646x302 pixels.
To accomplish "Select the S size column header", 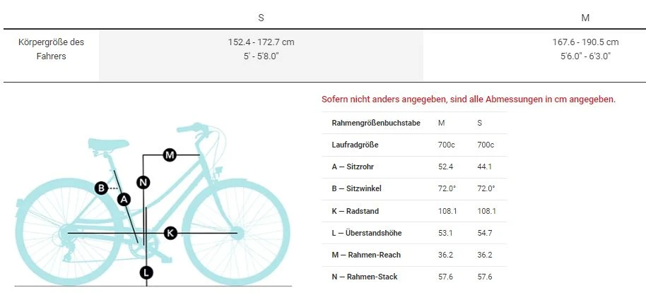I will (261, 17).
